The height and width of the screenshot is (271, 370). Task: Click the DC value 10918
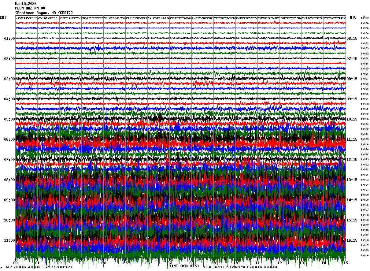tap(364, 240)
